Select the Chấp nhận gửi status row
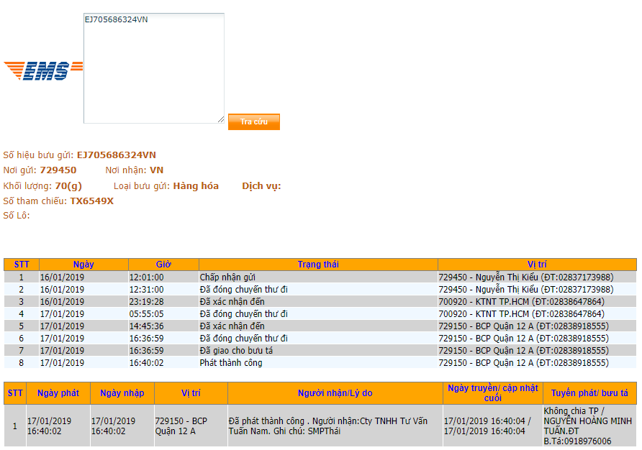The width and height of the screenshot is (642, 450). point(227,277)
